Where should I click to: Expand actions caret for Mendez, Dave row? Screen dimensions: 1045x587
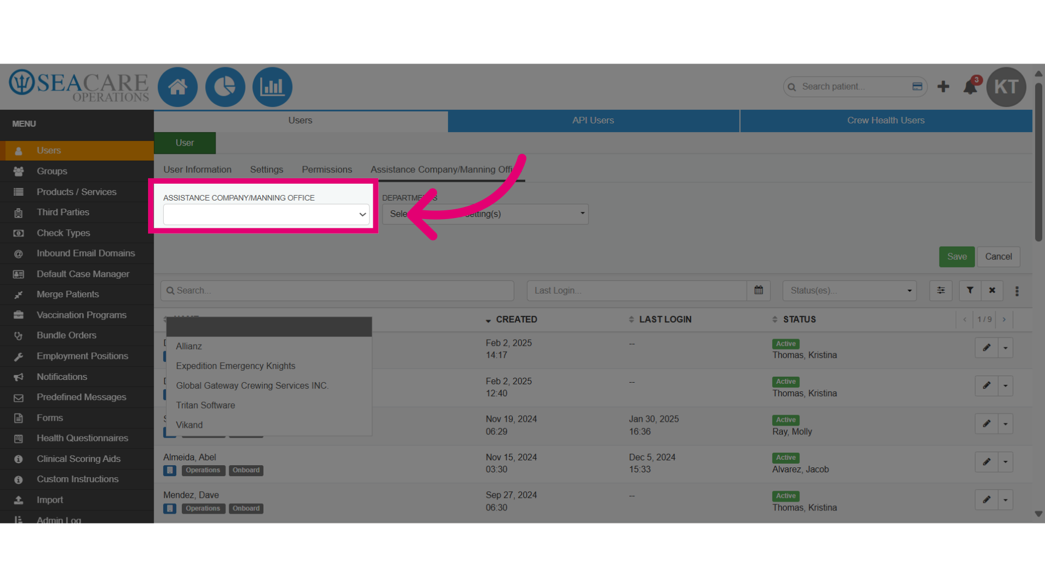click(1005, 499)
